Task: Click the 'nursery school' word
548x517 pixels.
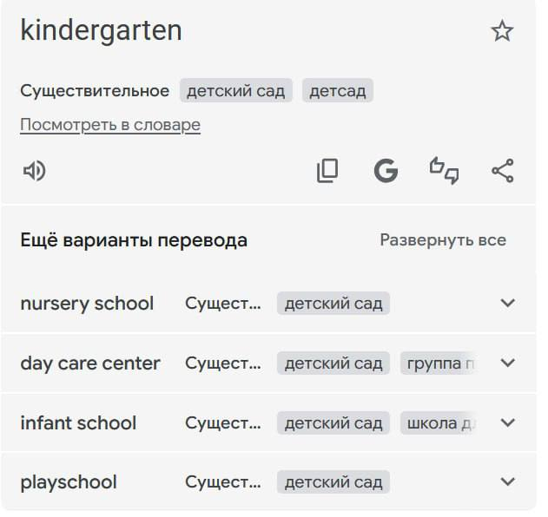Action: click(87, 304)
